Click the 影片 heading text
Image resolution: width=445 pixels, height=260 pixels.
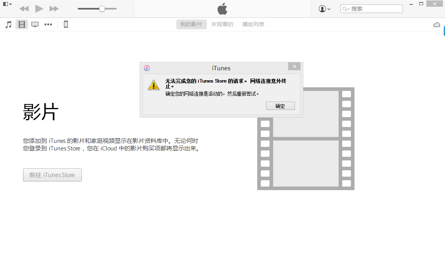(x=40, y=112)
